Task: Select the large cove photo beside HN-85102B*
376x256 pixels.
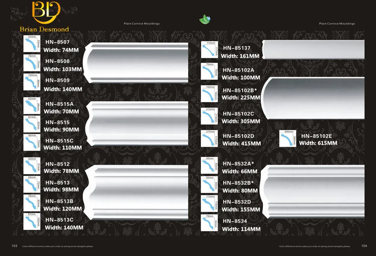Action: pyautogui.click(x=313, y=98)
